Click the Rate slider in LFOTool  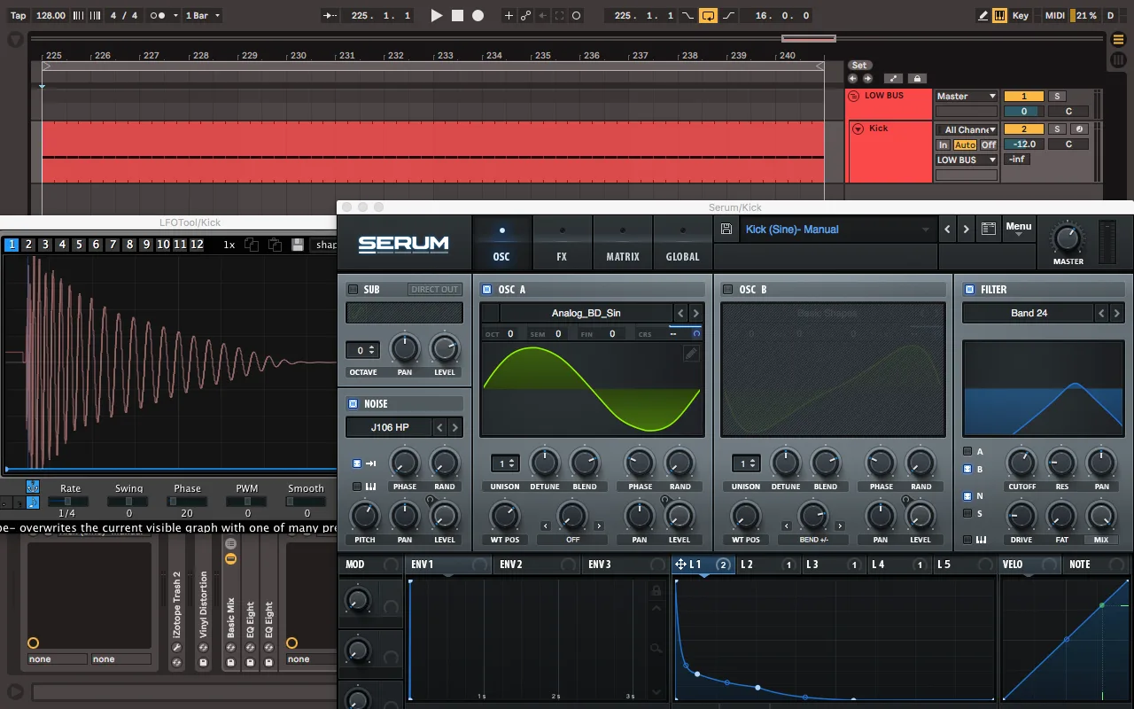tap(69, 502)
